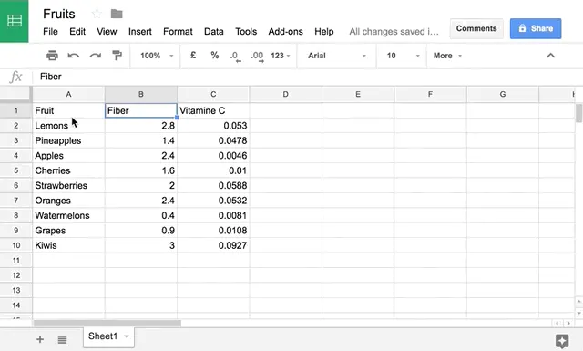This screenshot has width=583, height=351.
Task: Click the scroll right arrow
Action: coord(568,323)
